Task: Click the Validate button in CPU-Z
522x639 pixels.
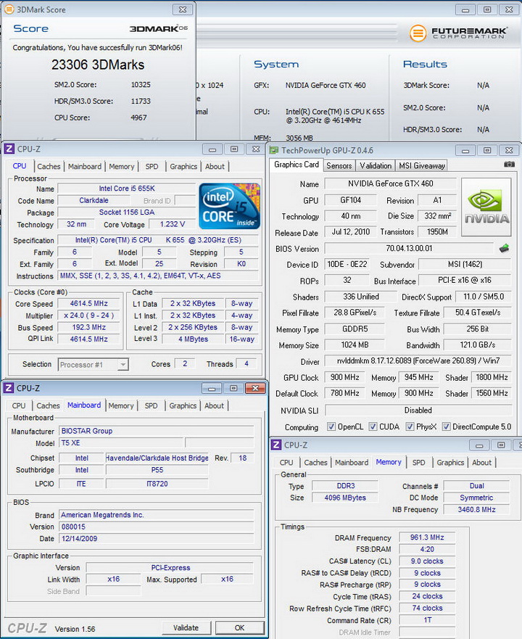Action: (186, 627)
